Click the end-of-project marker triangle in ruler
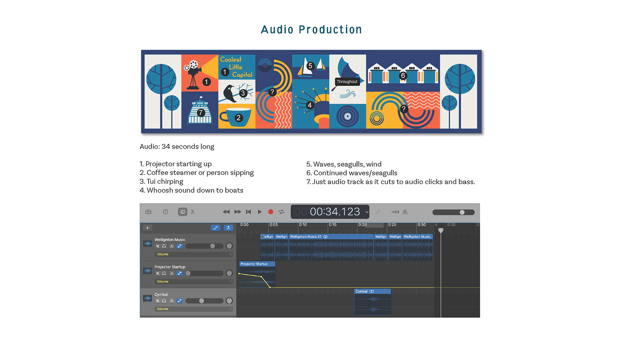Viewport: 622px width, 350px height. (436, 225)
